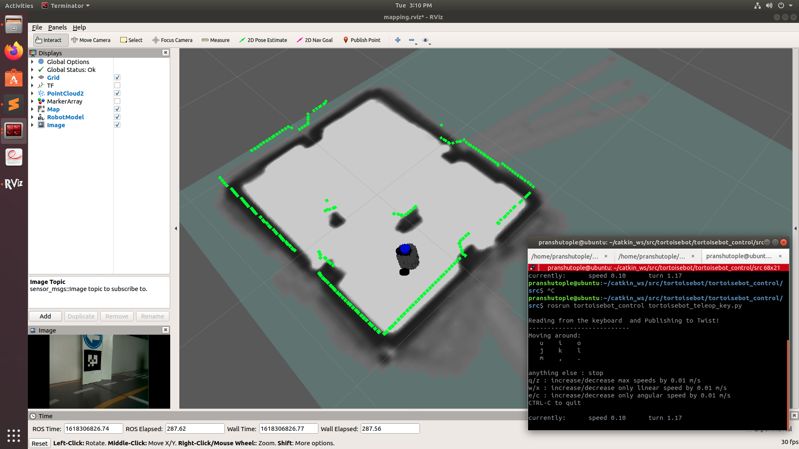Viewport: 799px width, 449px height.
Task: Enable the TF display checkbox
Action: pyautogui.click(x=117, y=86)
